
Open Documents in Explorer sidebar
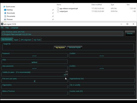pos(11,16)
